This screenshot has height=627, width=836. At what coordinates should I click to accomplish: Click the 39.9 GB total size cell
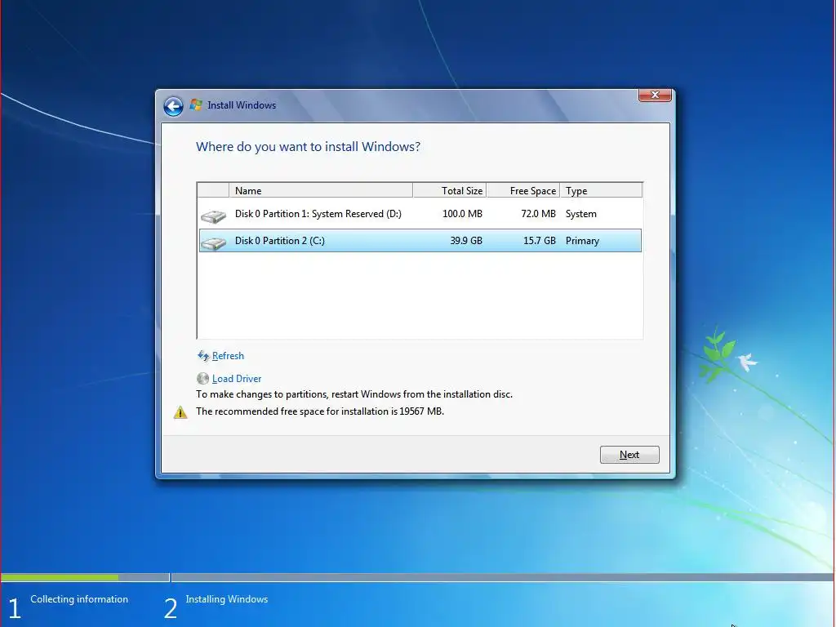(x=466, y=241)
